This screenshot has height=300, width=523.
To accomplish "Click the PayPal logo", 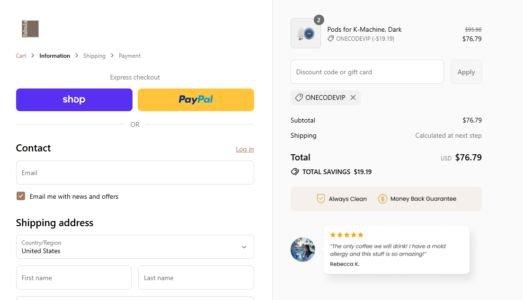I will (x=195, y=99).
